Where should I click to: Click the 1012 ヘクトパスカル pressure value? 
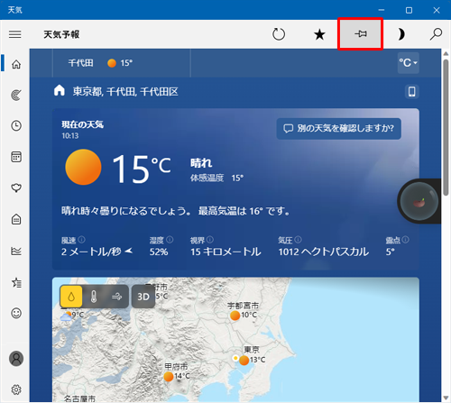tap(324, 252)
